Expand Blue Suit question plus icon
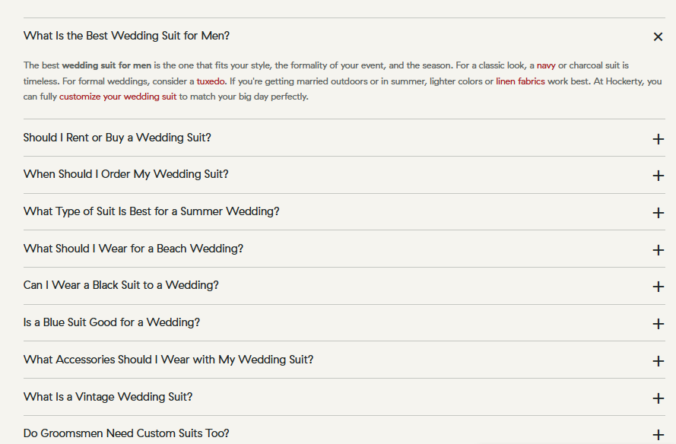The height and width of the screenshot is (444, 676). coord(658,324)
